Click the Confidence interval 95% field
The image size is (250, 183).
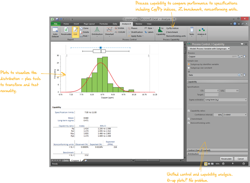[218, 115]
